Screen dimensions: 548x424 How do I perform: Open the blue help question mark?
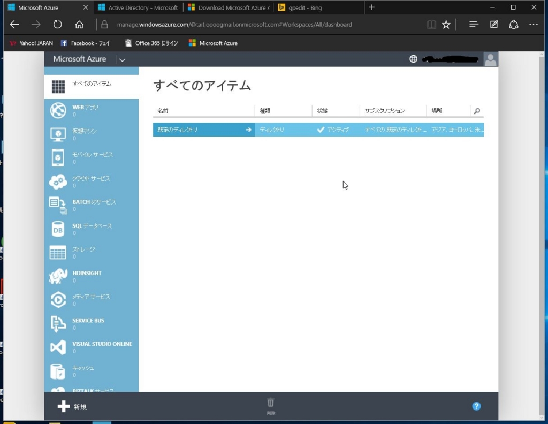[476, 406]
